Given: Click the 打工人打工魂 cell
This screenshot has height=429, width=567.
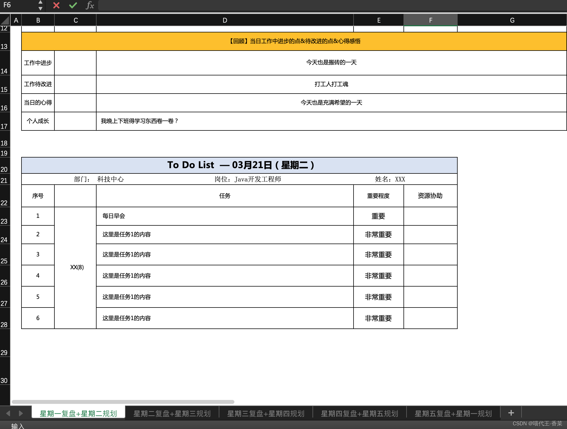Looking at the screenshot, I should [331, 84].
